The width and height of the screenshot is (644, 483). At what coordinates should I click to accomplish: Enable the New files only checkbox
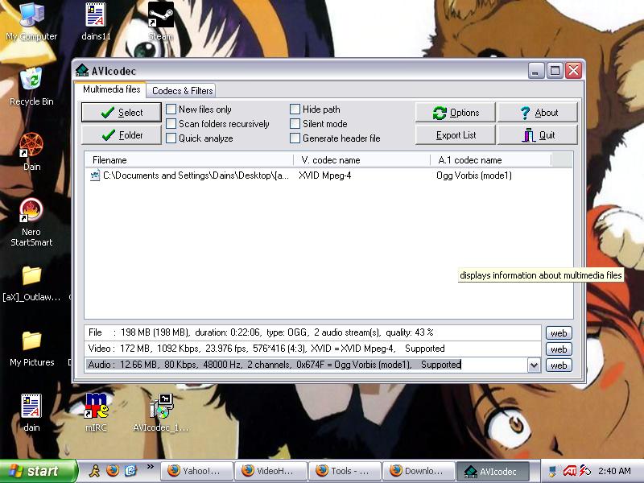(171, 109)
